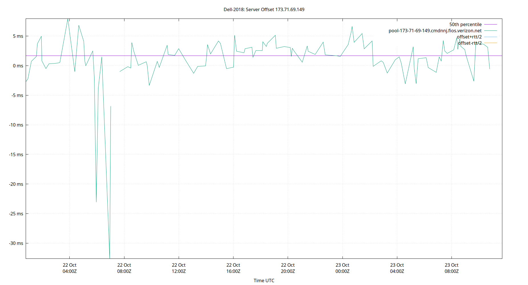Click the "-25 ms" y-axis label
Image resolution: width=528 pixels, height=285 pixels.
point(16,214)
